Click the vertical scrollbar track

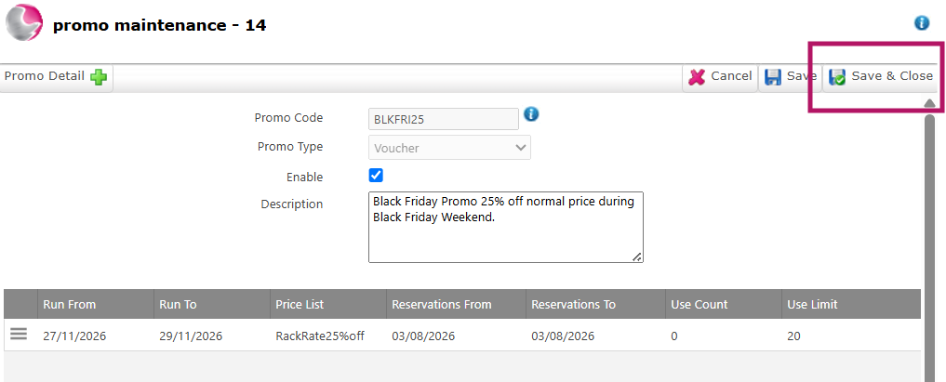(x=929, y=247)
